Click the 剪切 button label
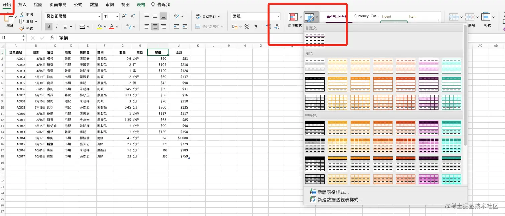The height and width of the screenshot is (216, 505). (x=29, y=14)
